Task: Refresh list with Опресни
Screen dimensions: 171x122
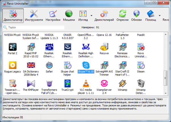Action: point(122,16)
